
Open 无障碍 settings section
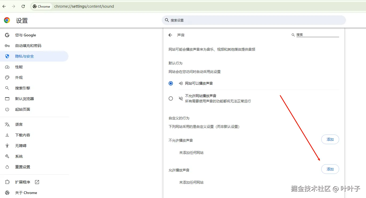click(34, 146)
